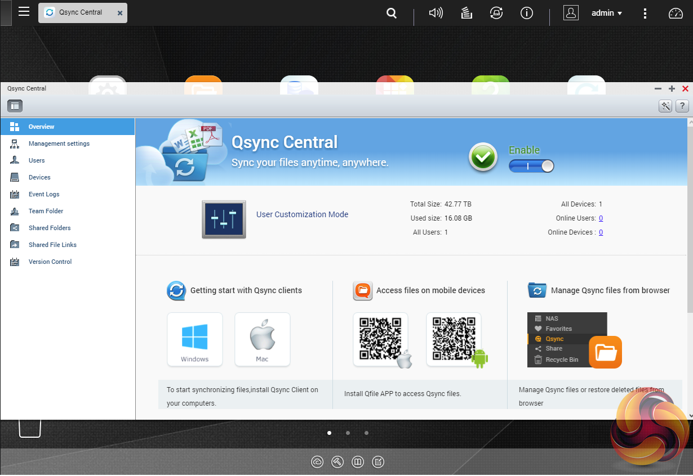This screenshot has height=476, width=693.
Task: Open feedback note icon in bottom dock
Action: click(x=378, y=462)
